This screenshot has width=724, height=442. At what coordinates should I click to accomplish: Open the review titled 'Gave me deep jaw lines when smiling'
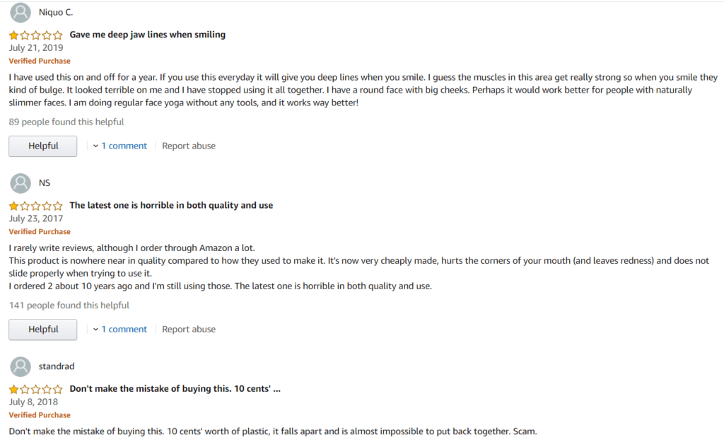pyautogui.click(x=147, y=34)
